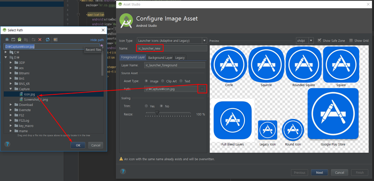Set Trim to Yes

click(146, 106)
